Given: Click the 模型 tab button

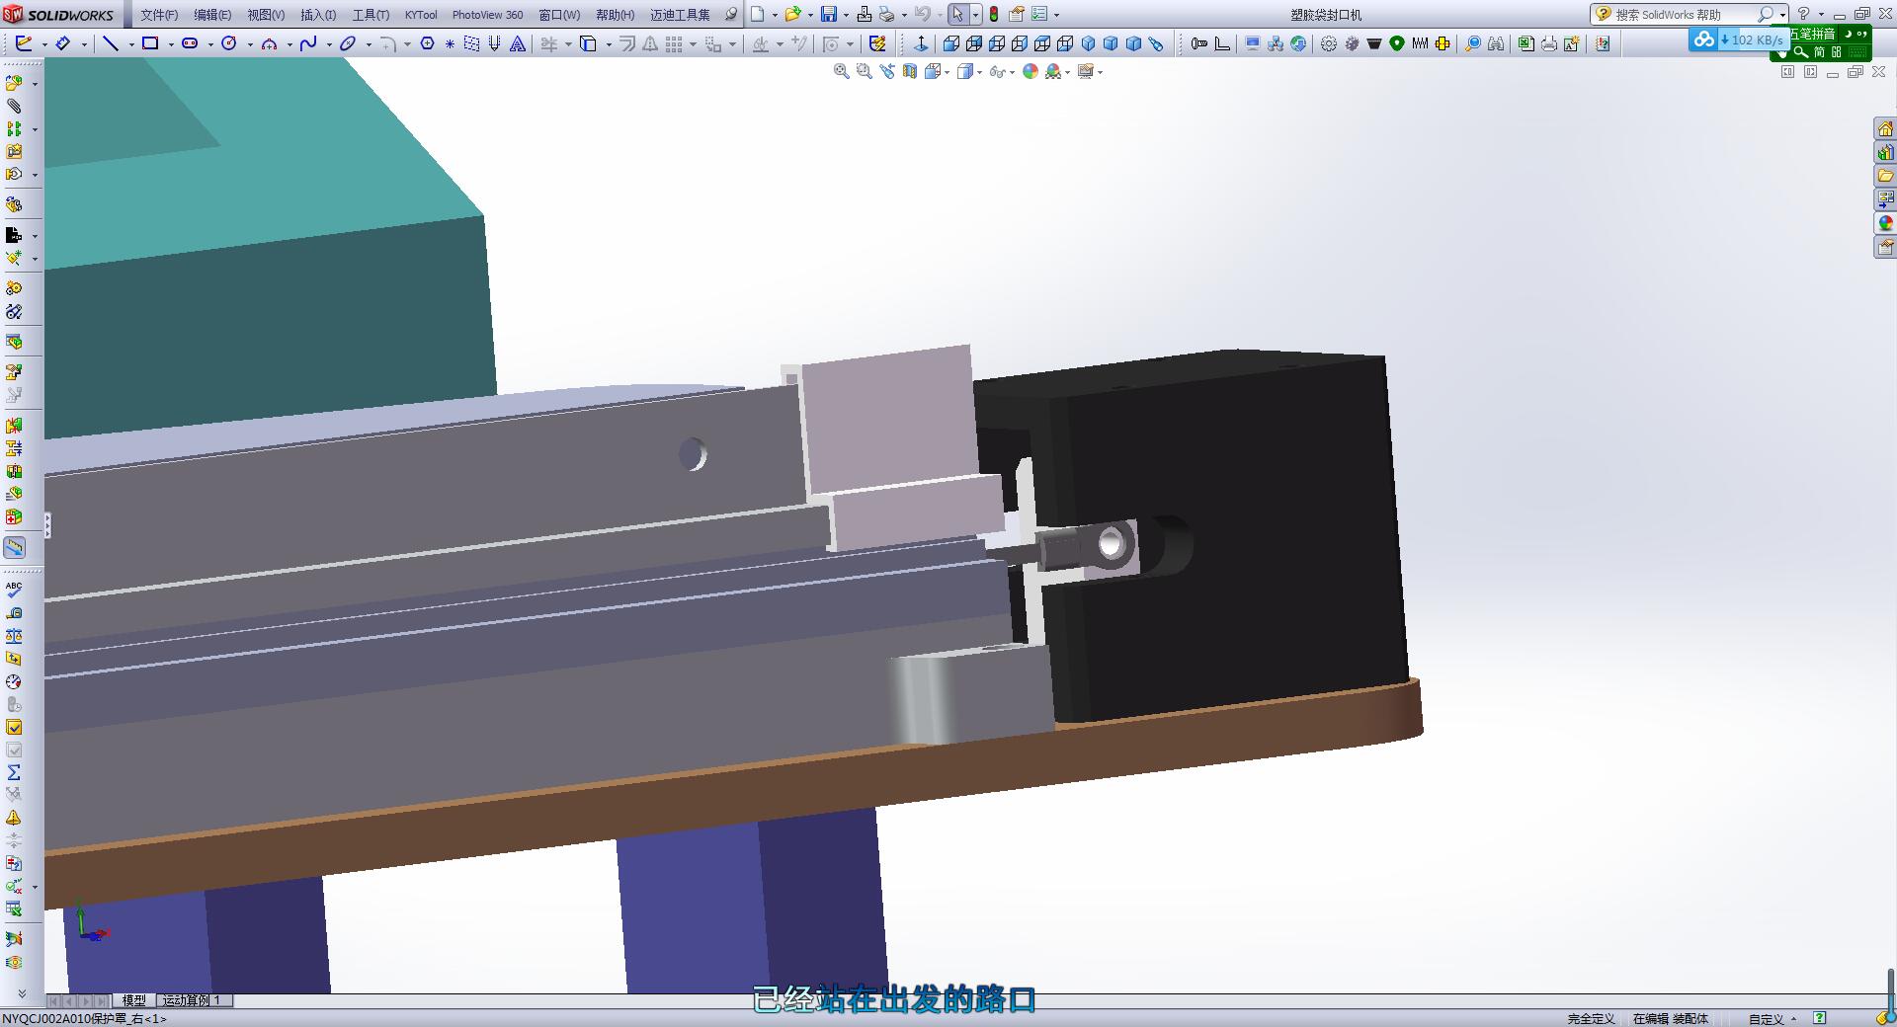Looking at the screenshot, I should (x=133, y=1000).
